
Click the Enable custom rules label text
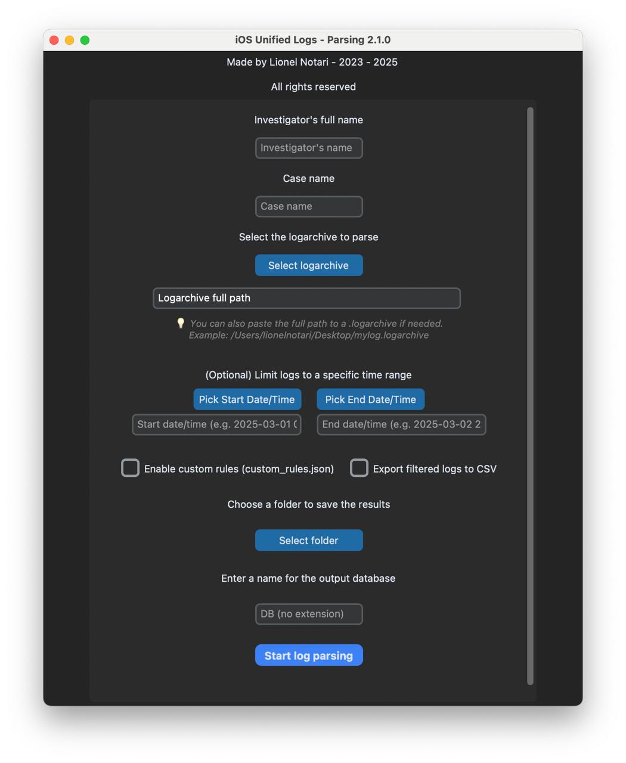coord(238,469)
